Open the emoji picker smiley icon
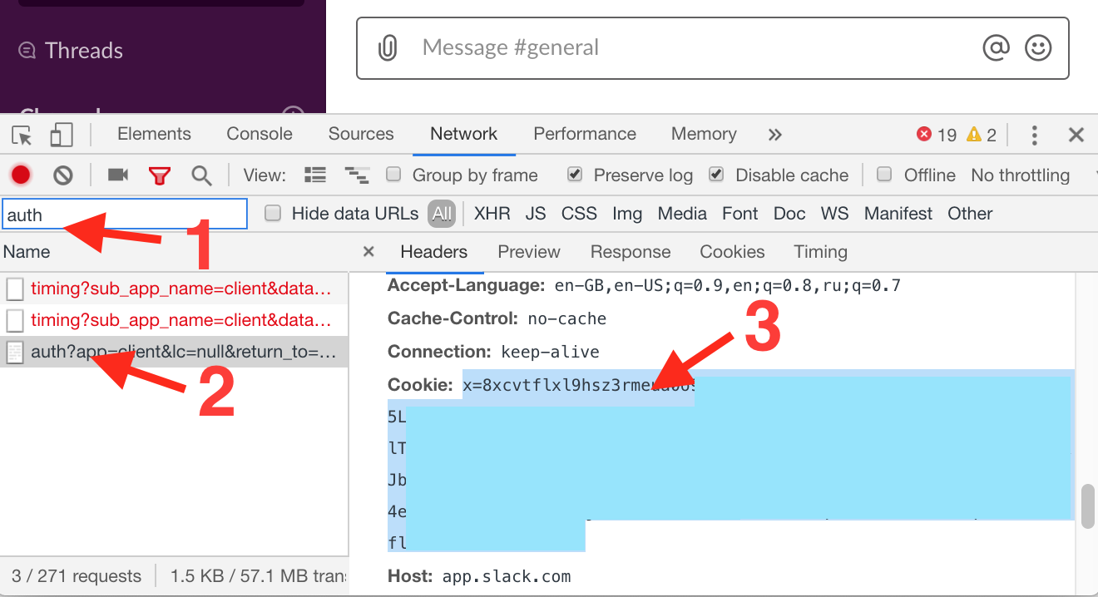Screen dimensions: 1098x597 [1038, 47]
